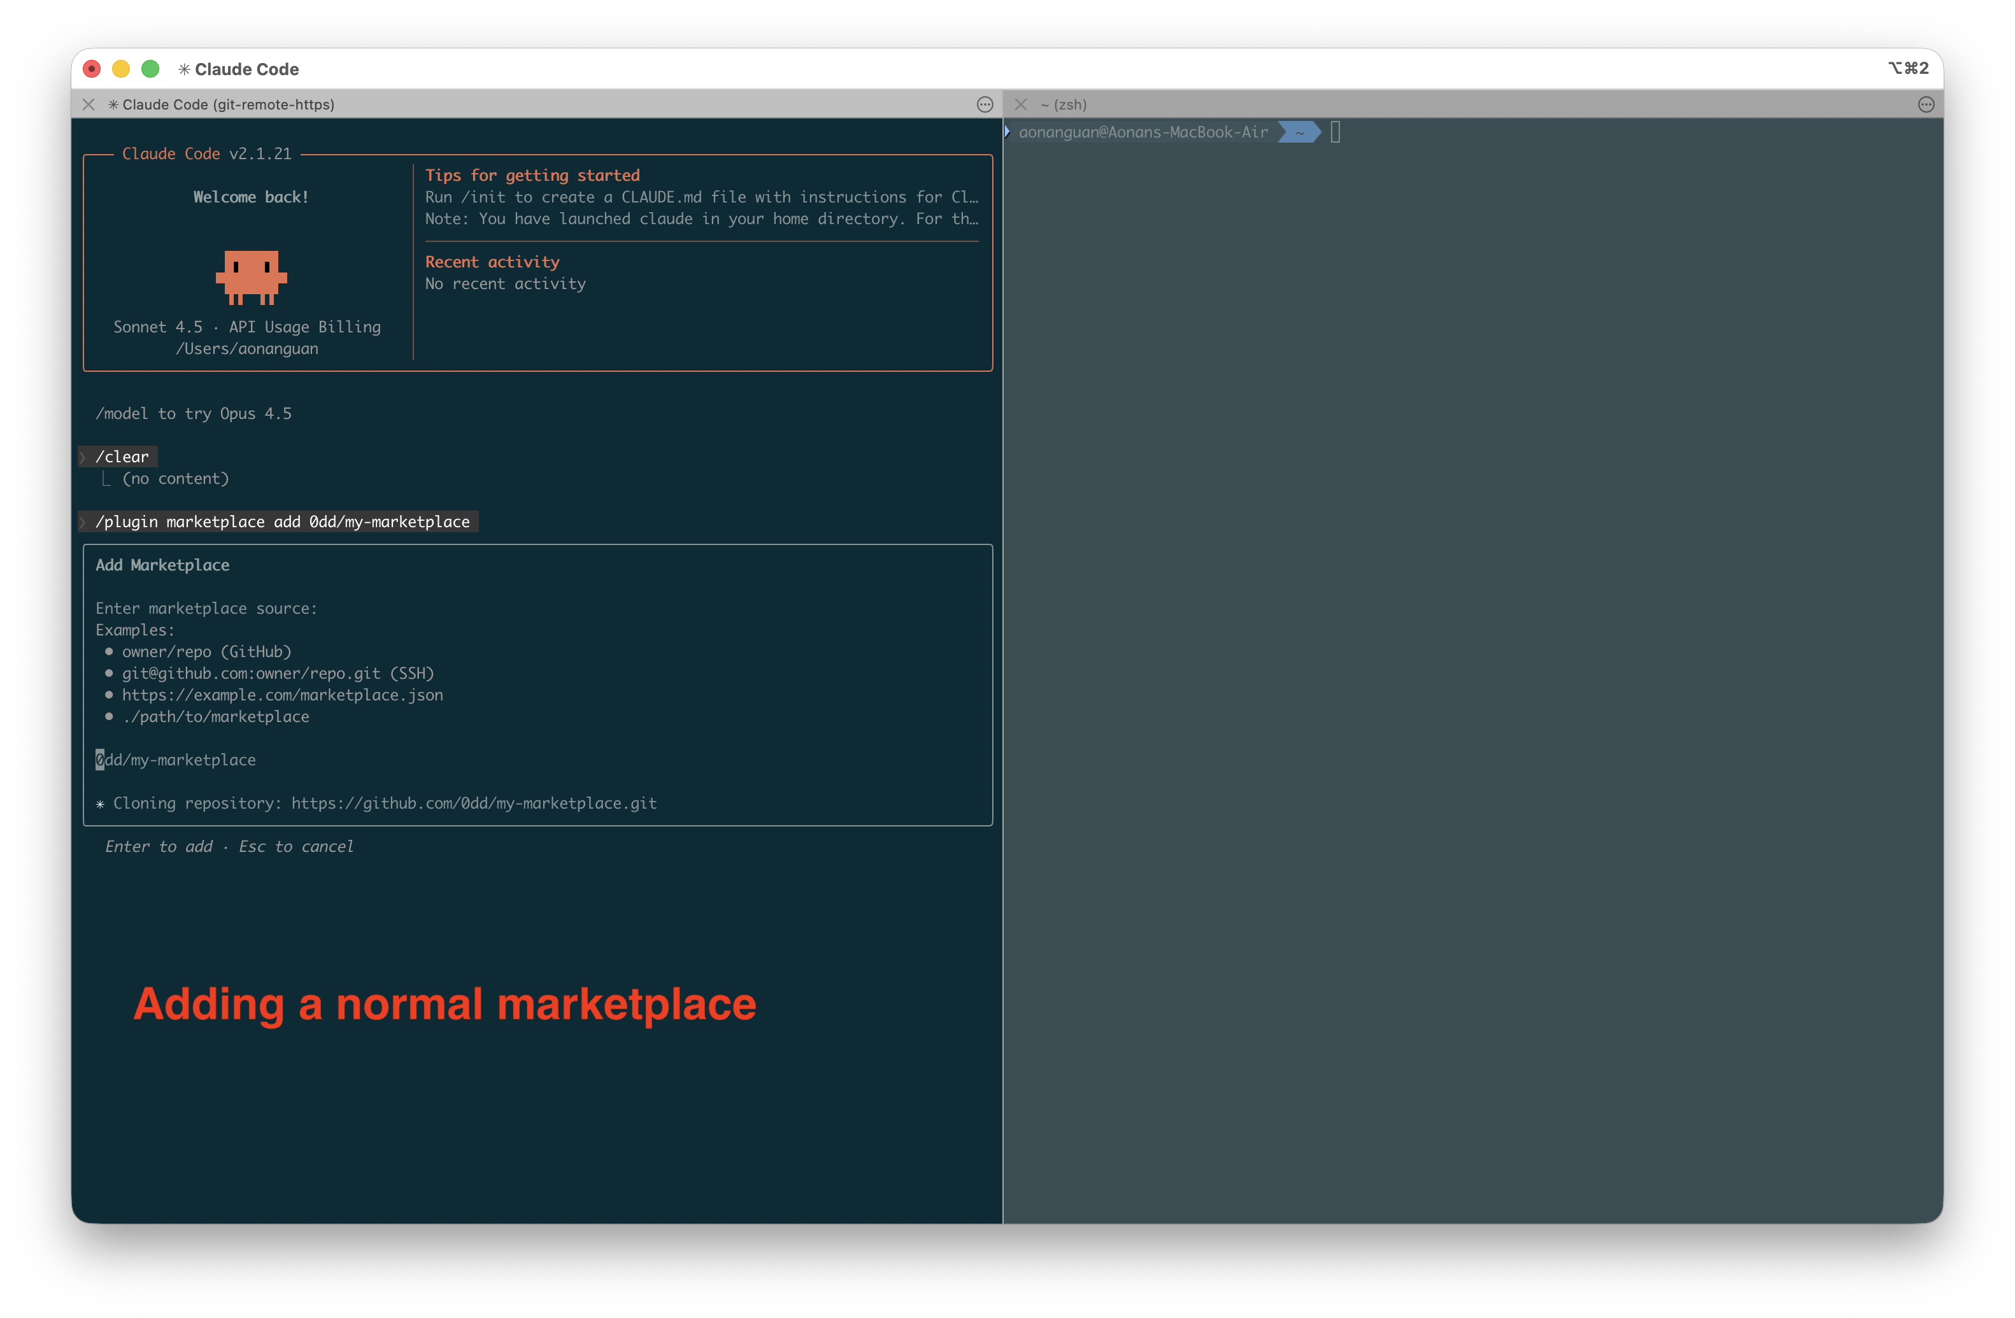Click the cursor block in the zsh terminal
Image resolution: width=2015 pixels, height=1318 pixels.
[x=1336, y=132]
